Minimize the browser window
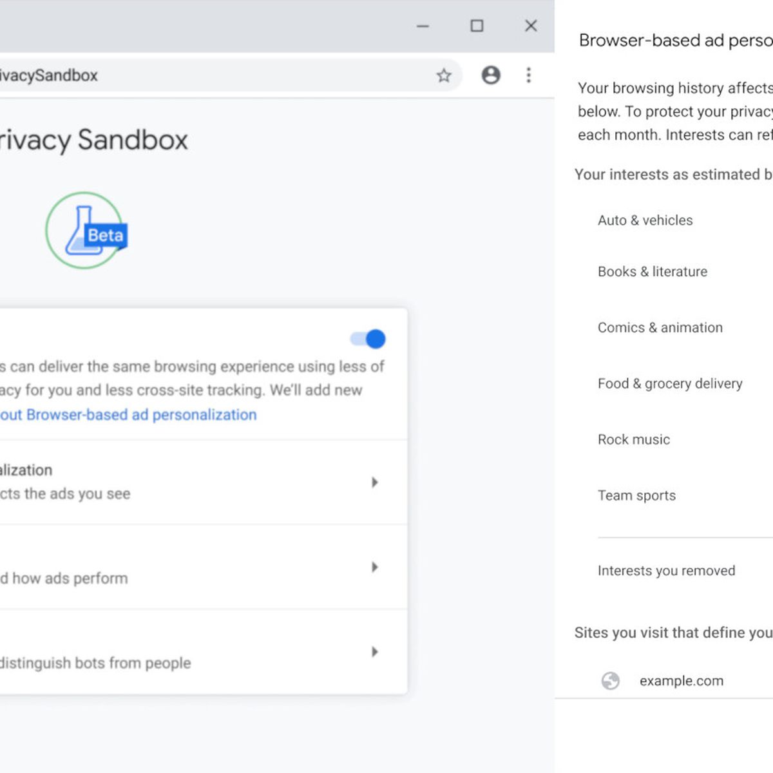 [x=423, y=26]
